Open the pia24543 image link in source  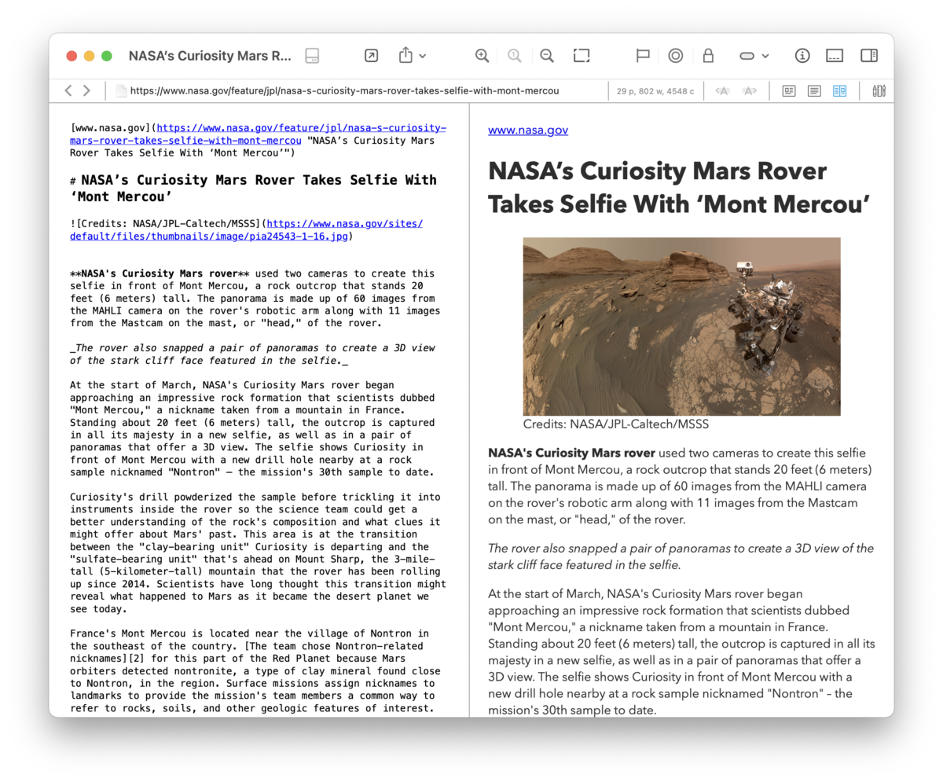tap(246, 229)
